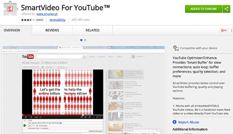Open the third related video thumbnail

point(116,95)
